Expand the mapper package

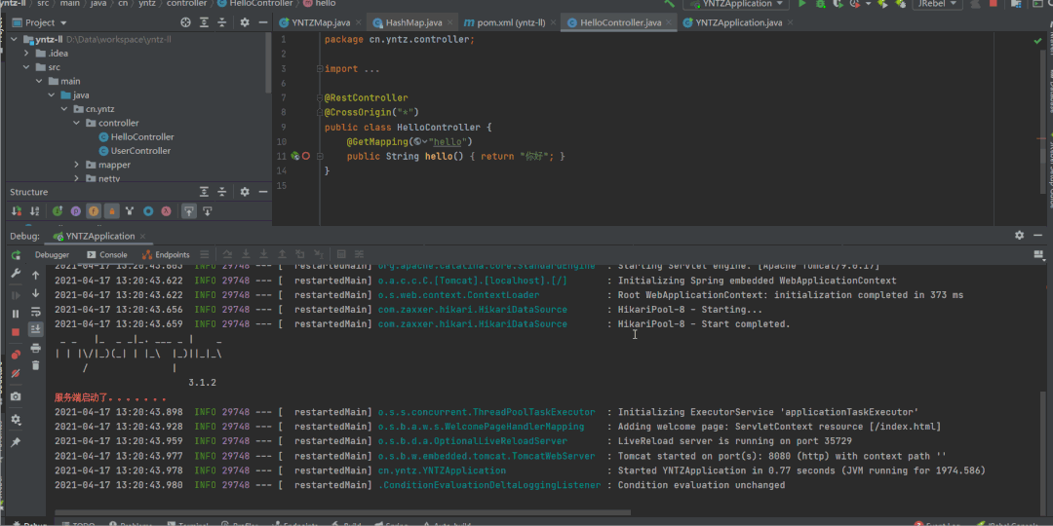pyautogui.click(x=77, y=165)
